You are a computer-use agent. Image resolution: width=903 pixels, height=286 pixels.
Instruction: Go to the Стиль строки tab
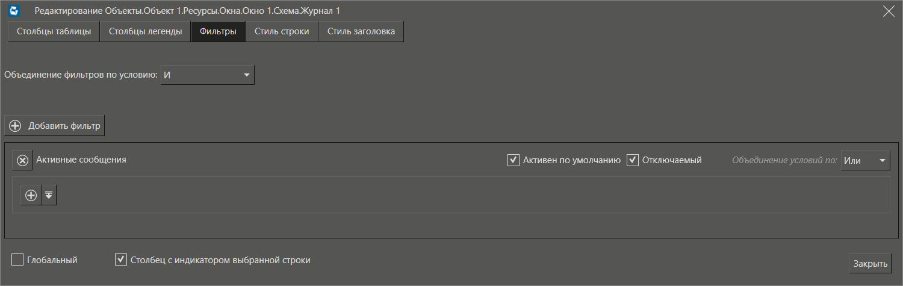[x=282, y=32]
